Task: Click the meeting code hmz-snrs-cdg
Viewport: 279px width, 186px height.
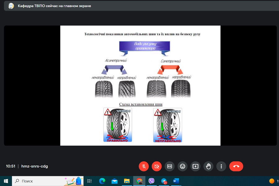Action: 34,166
